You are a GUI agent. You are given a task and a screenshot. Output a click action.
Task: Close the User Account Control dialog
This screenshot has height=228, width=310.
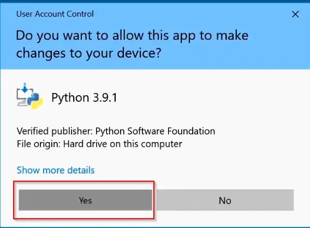coord(295,14)
